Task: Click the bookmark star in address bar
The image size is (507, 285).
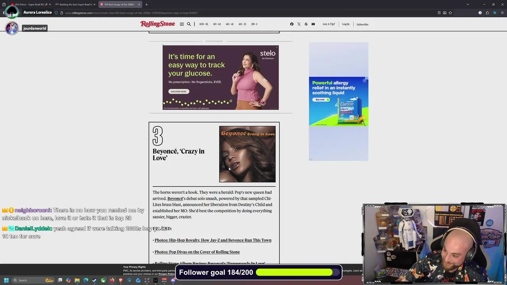Action: click(x=450, y=13)
